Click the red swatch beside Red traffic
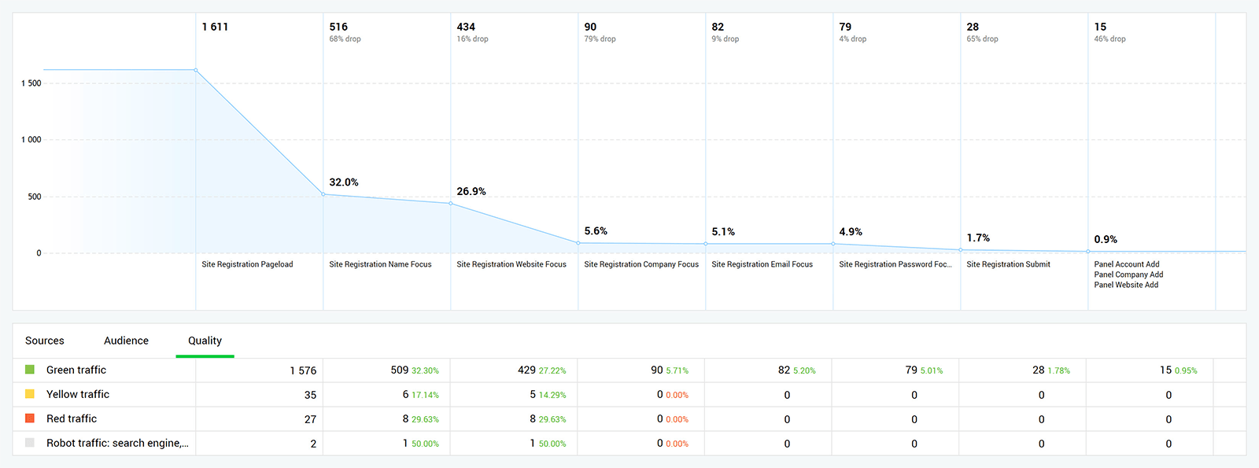The width and height of the screenshot is (1259, 468). click(30, 418)
